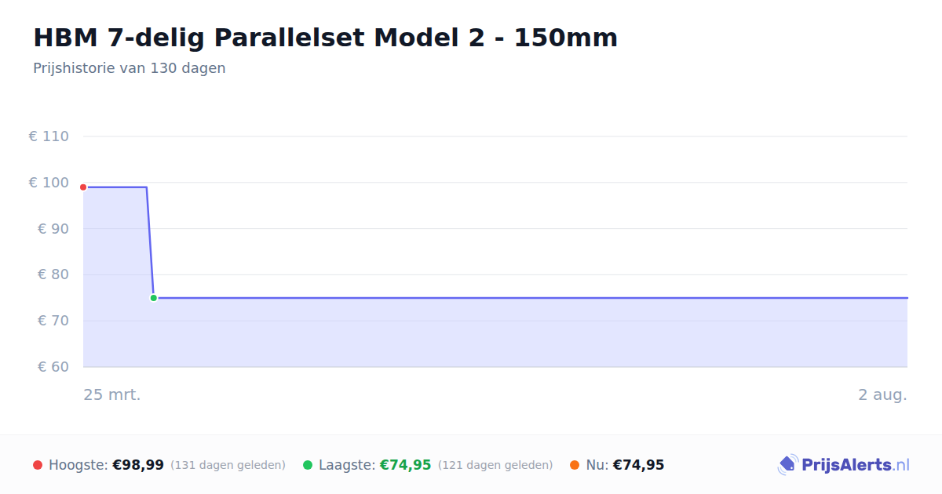The image size is (942, 494).
Task: Click the Prijshistorie van 130 dagen subtitle
Action: [x=130, y=68]
